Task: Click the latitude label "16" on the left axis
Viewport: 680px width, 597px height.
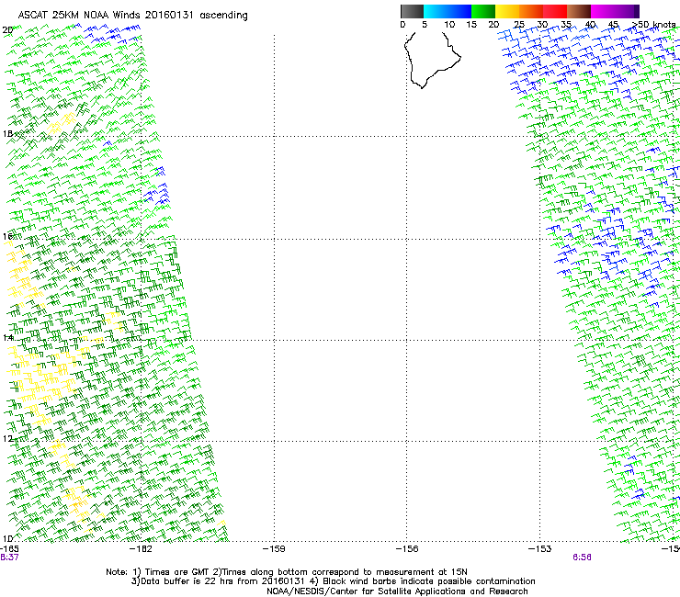Action: click(x=7, y=236)
